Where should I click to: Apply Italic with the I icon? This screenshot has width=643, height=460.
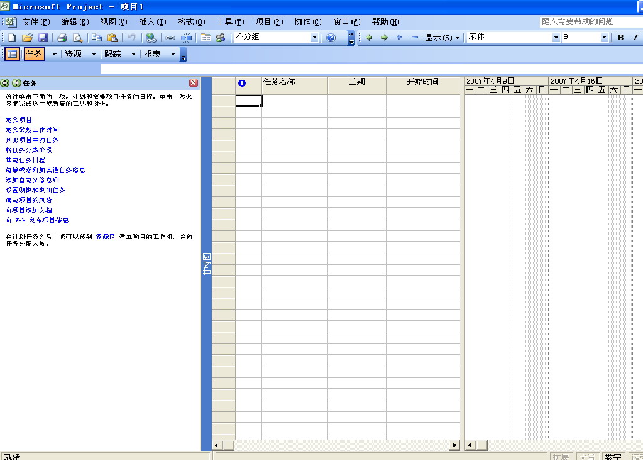point(635,37)
